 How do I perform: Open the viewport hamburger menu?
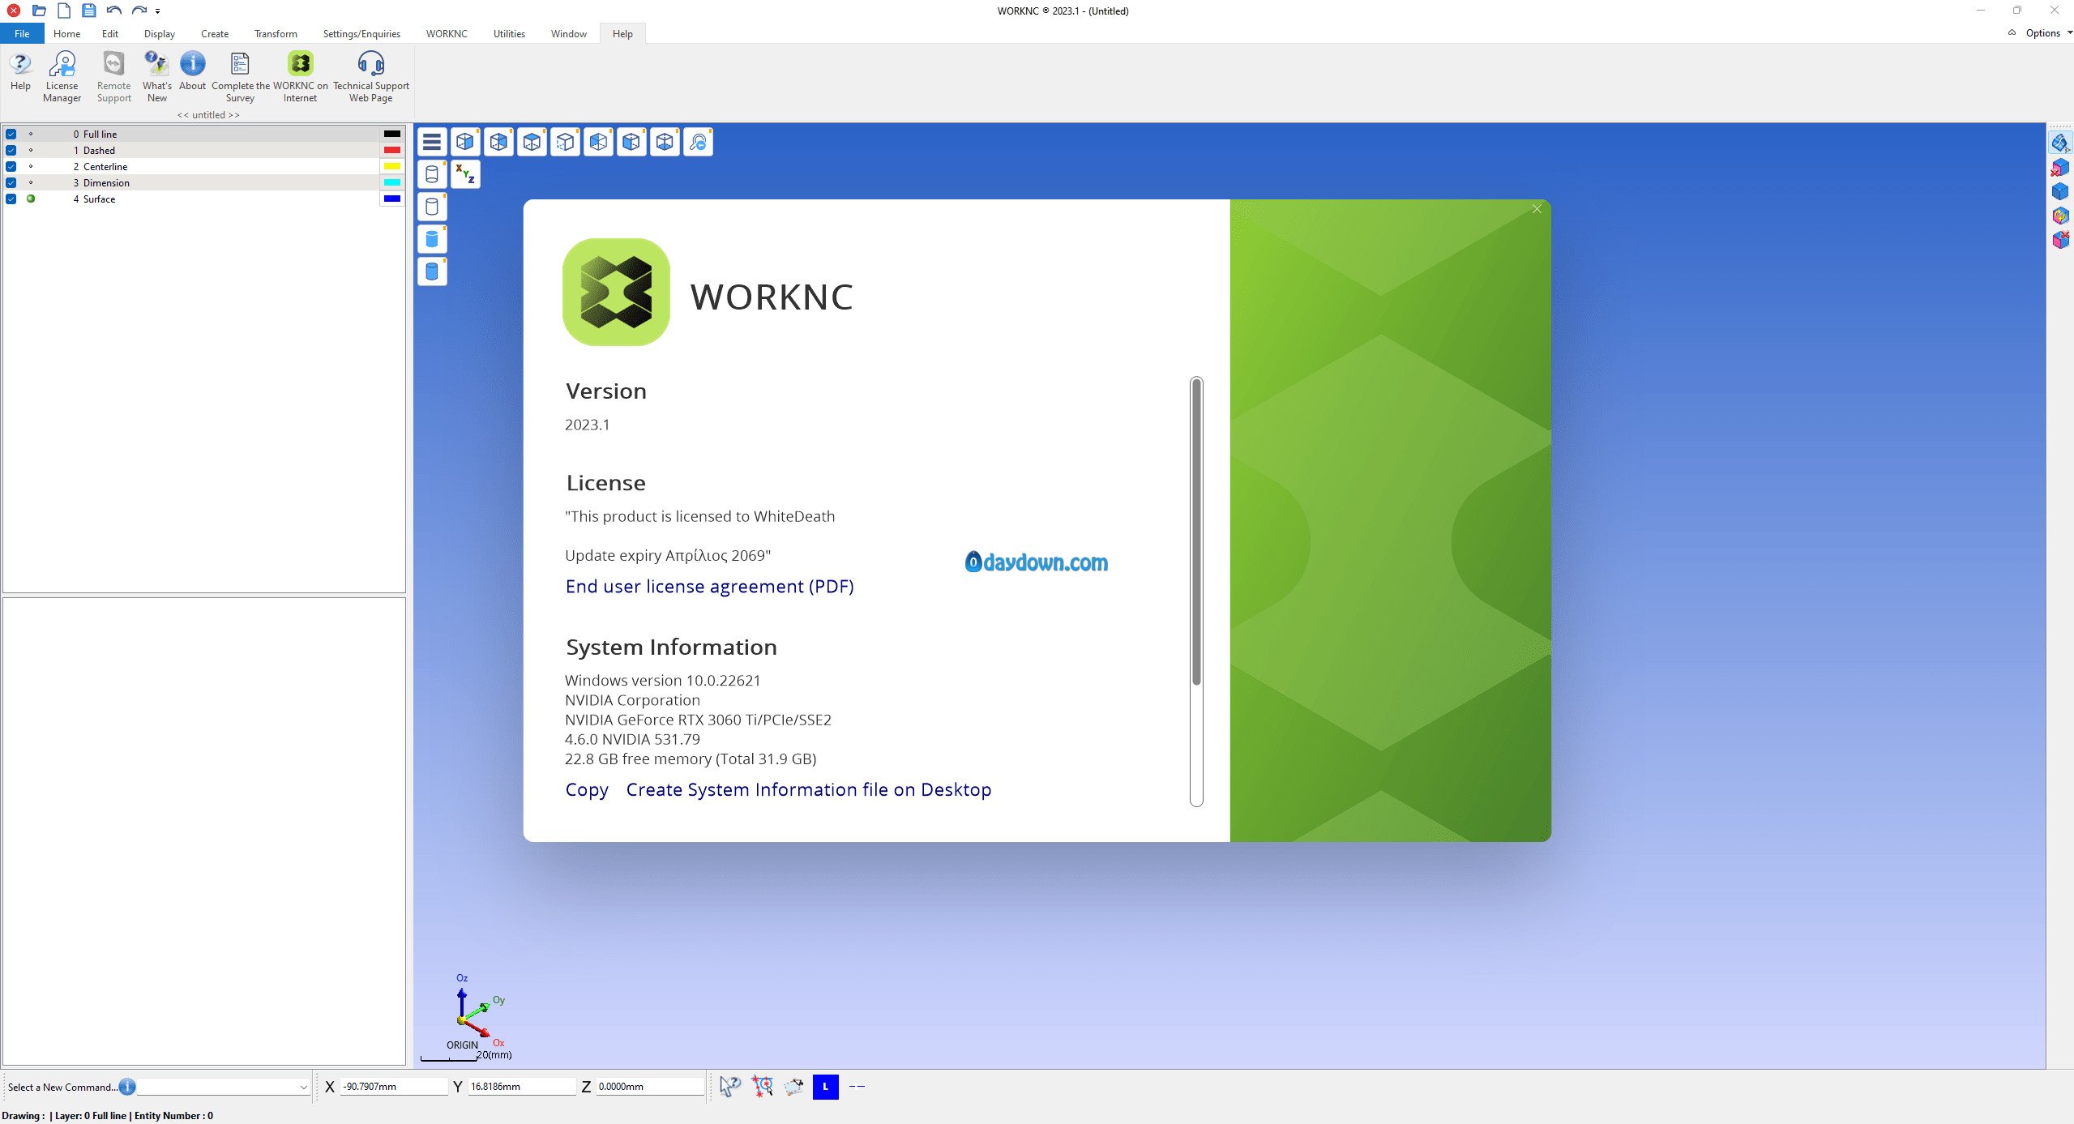click(x=432, y=142)
